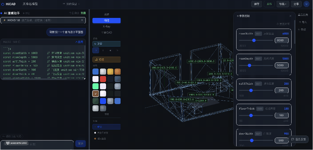
Task: Select the third view preset icon
Action: coord(110,50)
